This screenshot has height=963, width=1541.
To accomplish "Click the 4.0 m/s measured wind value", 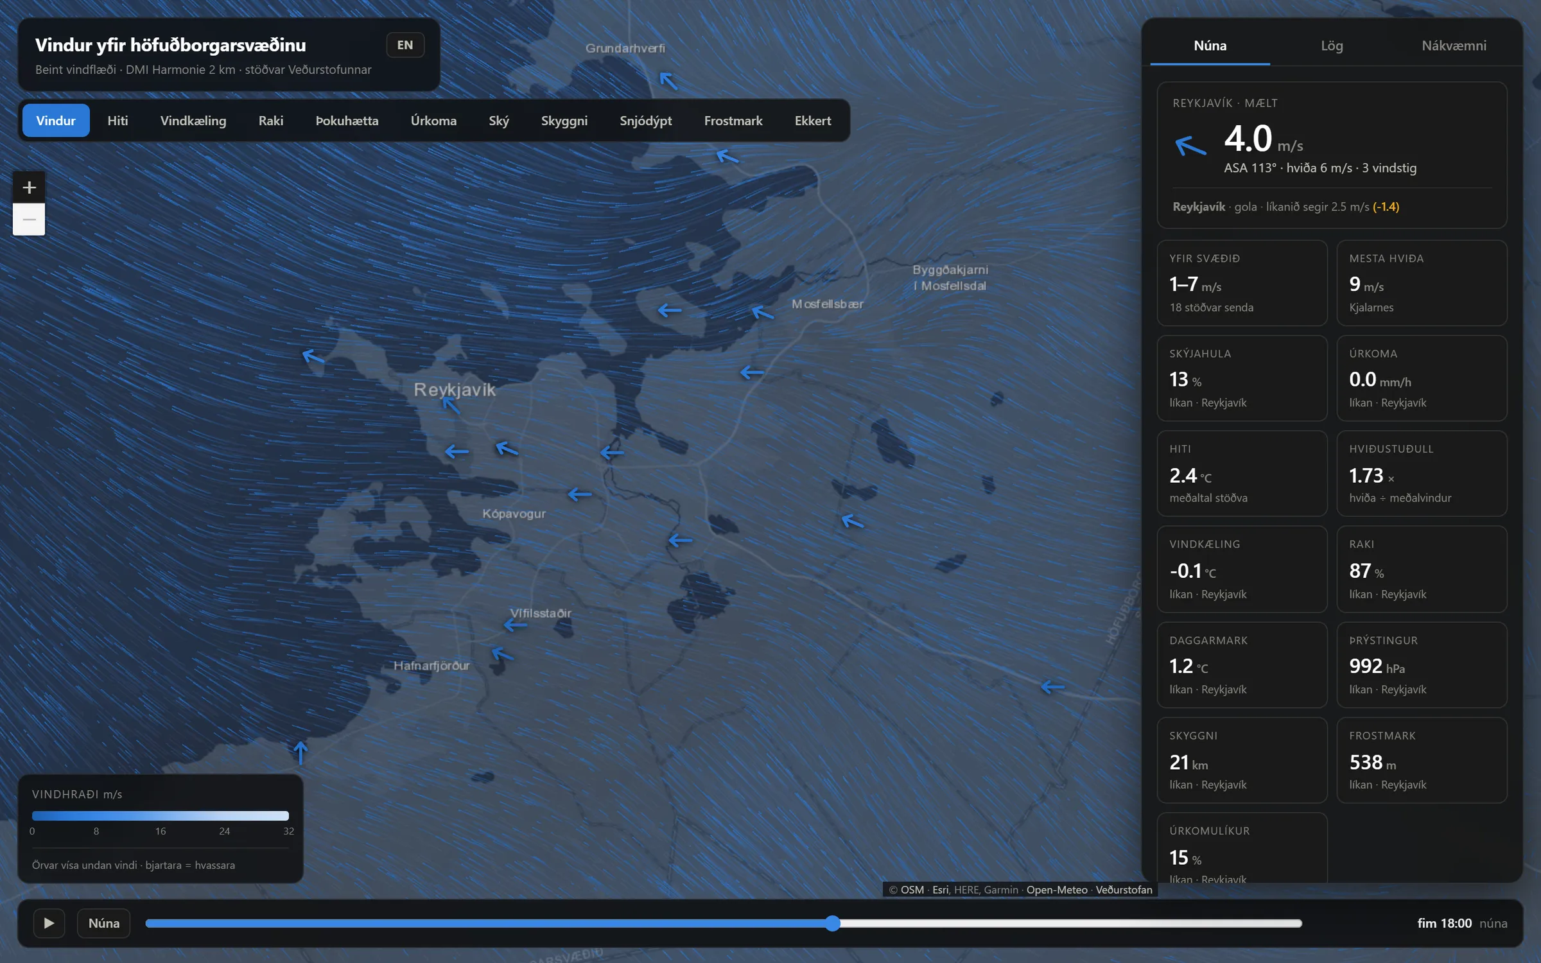I will 1263,139.
